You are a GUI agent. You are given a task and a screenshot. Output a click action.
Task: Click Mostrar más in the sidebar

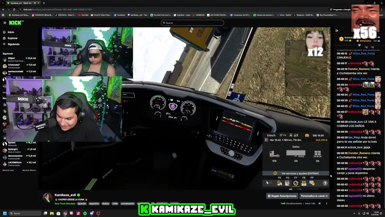click(x=8, y=170)
